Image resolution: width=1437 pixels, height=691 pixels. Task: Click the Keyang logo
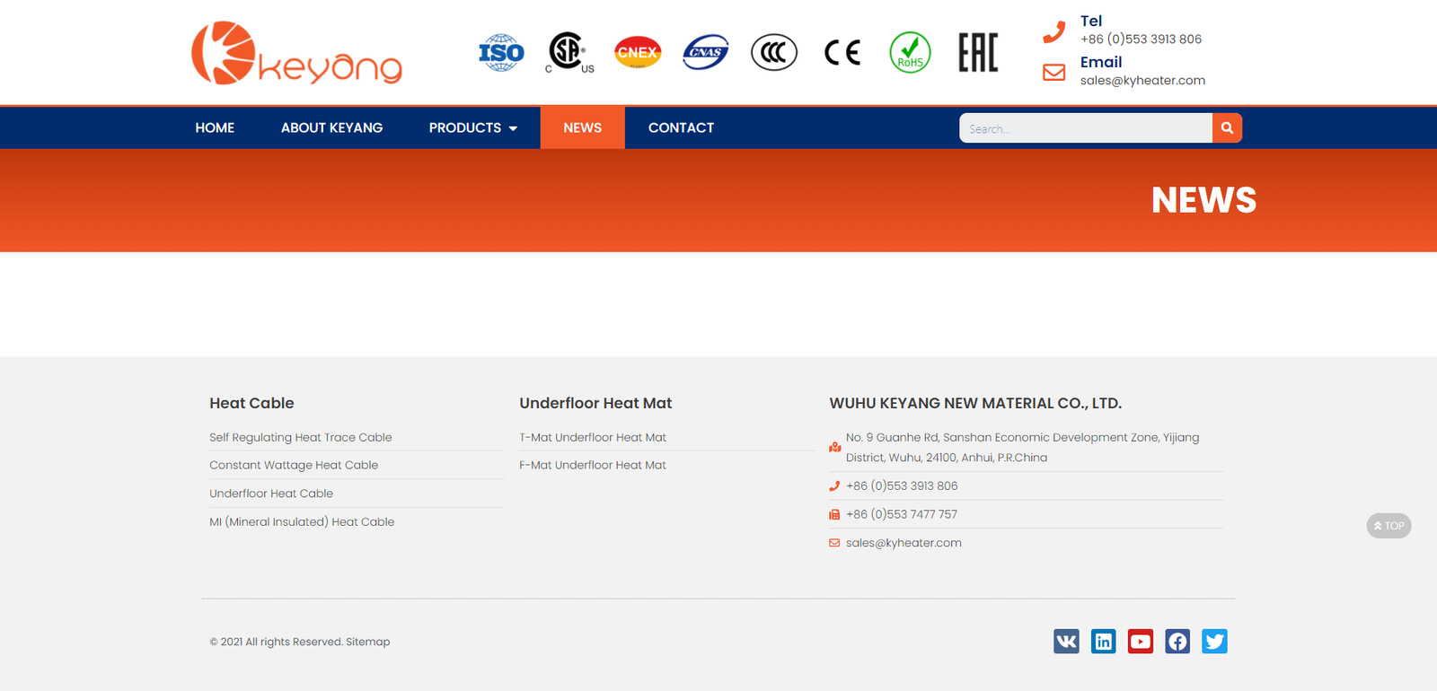(x=296, y=54)
